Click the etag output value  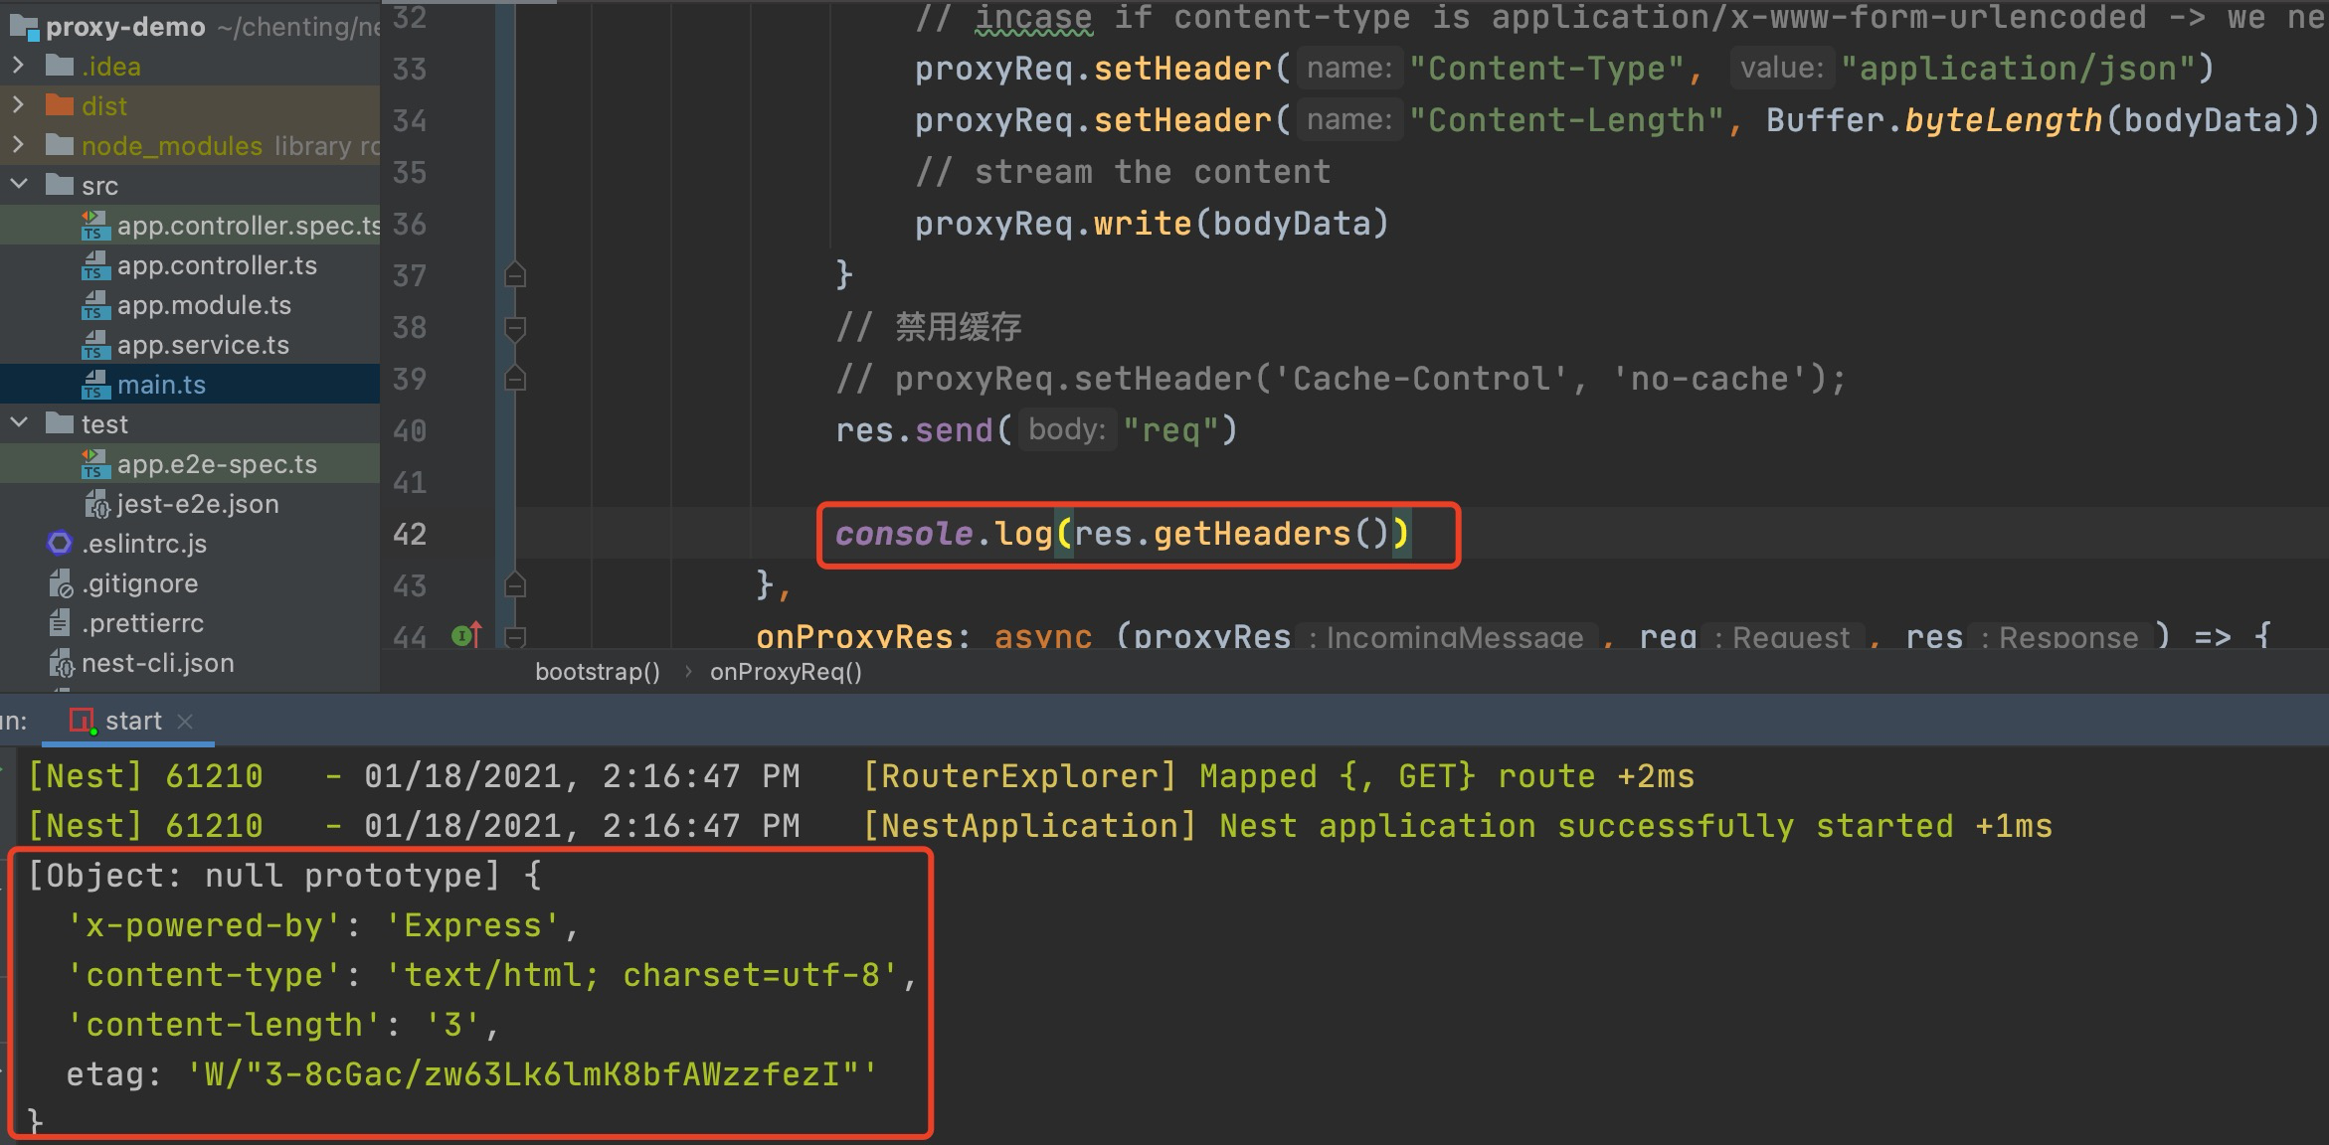tap(532, 1074)
